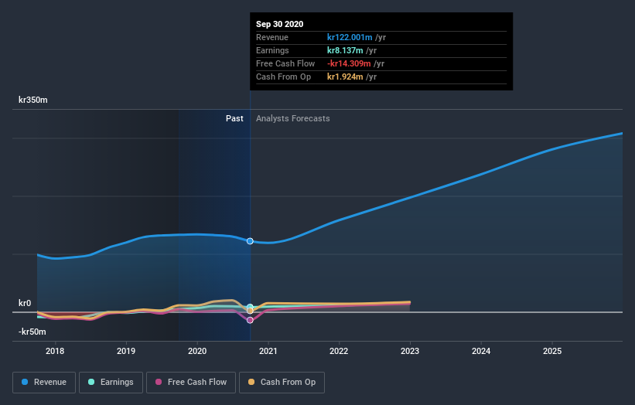Click the 2022 x-axis label

point(339,351)
